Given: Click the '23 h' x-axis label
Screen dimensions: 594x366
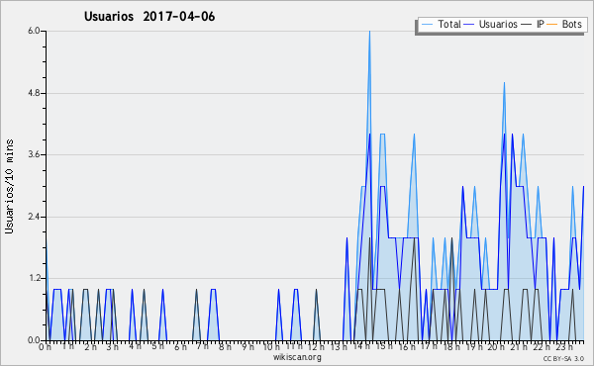Looking at the screenshot, I should [564, 347].
